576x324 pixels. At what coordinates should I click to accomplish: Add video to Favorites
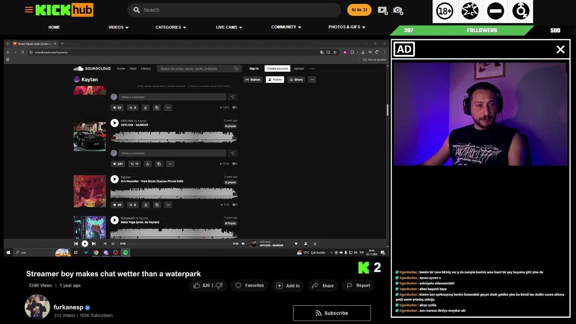pyautogui.click(x=249, y=285)
